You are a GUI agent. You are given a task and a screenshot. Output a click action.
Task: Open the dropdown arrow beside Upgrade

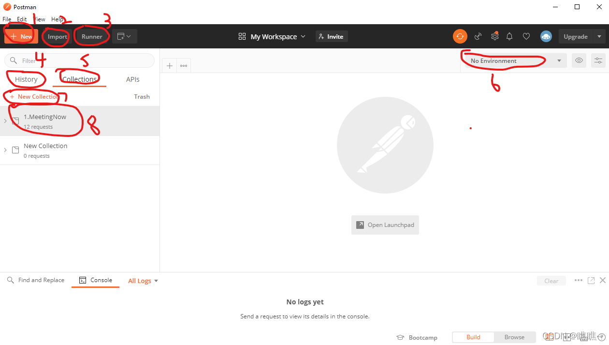tap(599, 36)
